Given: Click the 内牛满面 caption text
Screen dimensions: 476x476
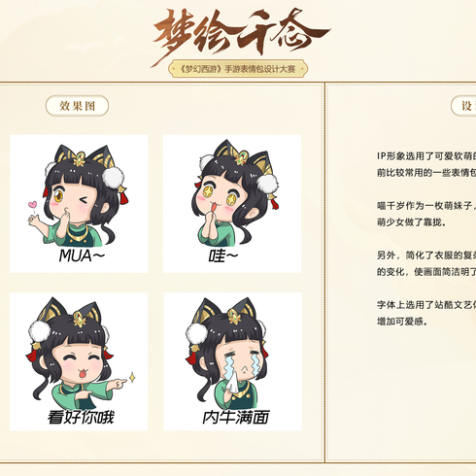Looking at the screenshot, I should tap(236, 417).
